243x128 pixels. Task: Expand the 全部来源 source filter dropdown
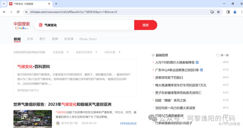tap(61, 52)
